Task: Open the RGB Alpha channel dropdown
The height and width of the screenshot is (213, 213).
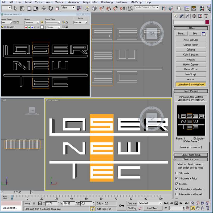Action: point(52,27)
